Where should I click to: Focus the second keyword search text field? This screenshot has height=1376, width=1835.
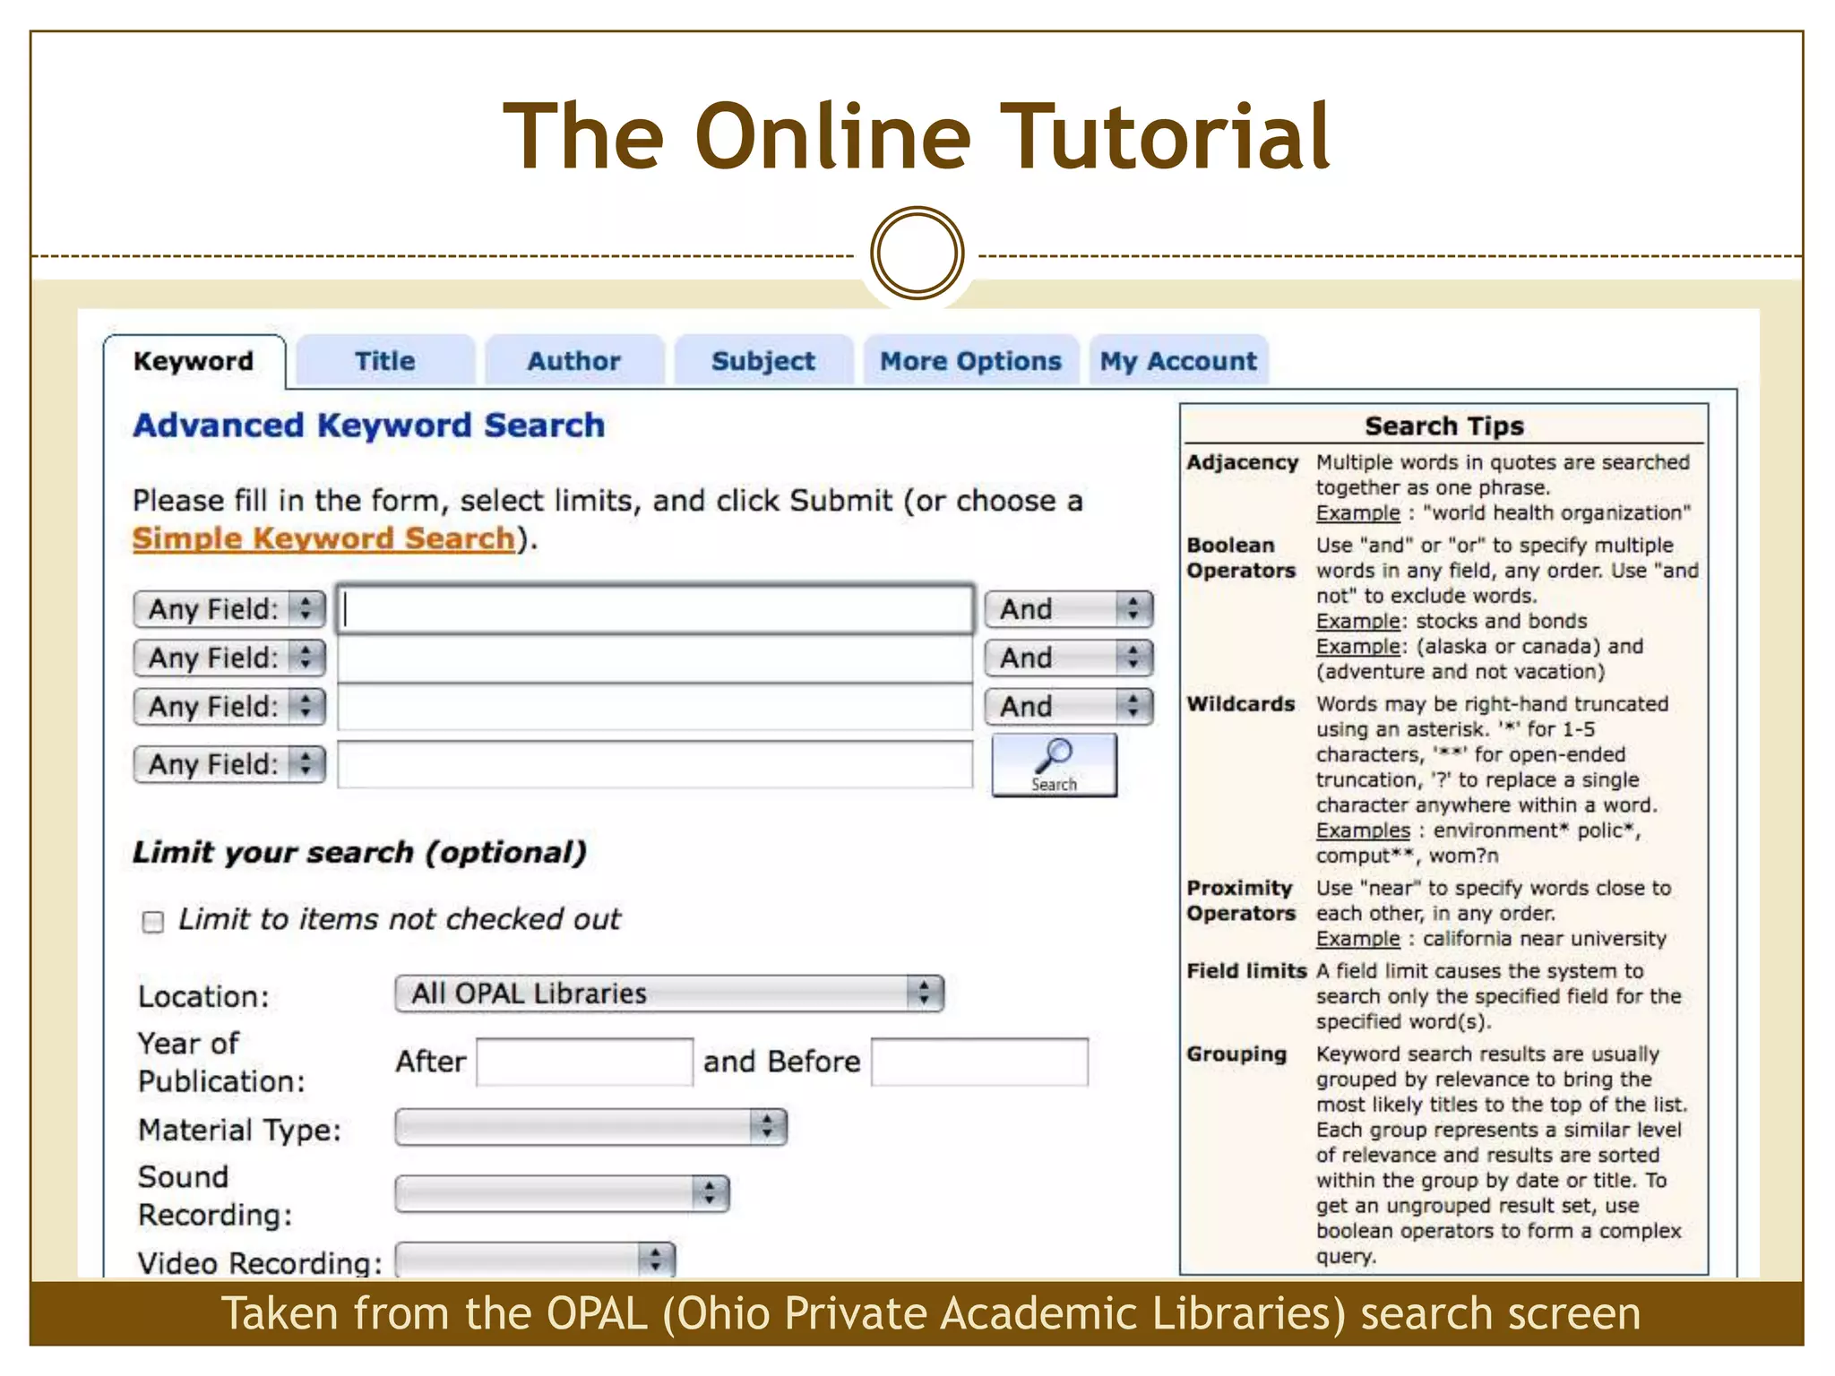pyautogui.click(x=655, y=658)
